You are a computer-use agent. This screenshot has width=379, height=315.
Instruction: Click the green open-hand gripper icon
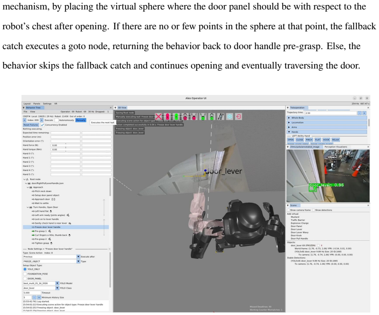[203, 117]
